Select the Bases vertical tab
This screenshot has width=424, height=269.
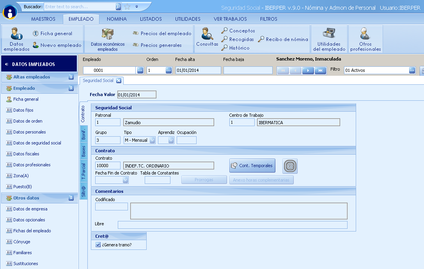[83, 151]
